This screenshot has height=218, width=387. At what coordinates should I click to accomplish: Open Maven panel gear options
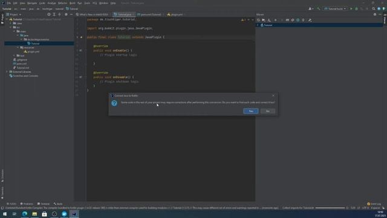click(x=375, y=15)
